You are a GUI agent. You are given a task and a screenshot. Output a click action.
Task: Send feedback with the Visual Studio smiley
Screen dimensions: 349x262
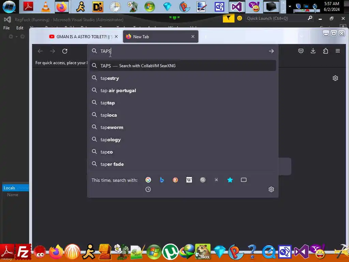(240, 18)
